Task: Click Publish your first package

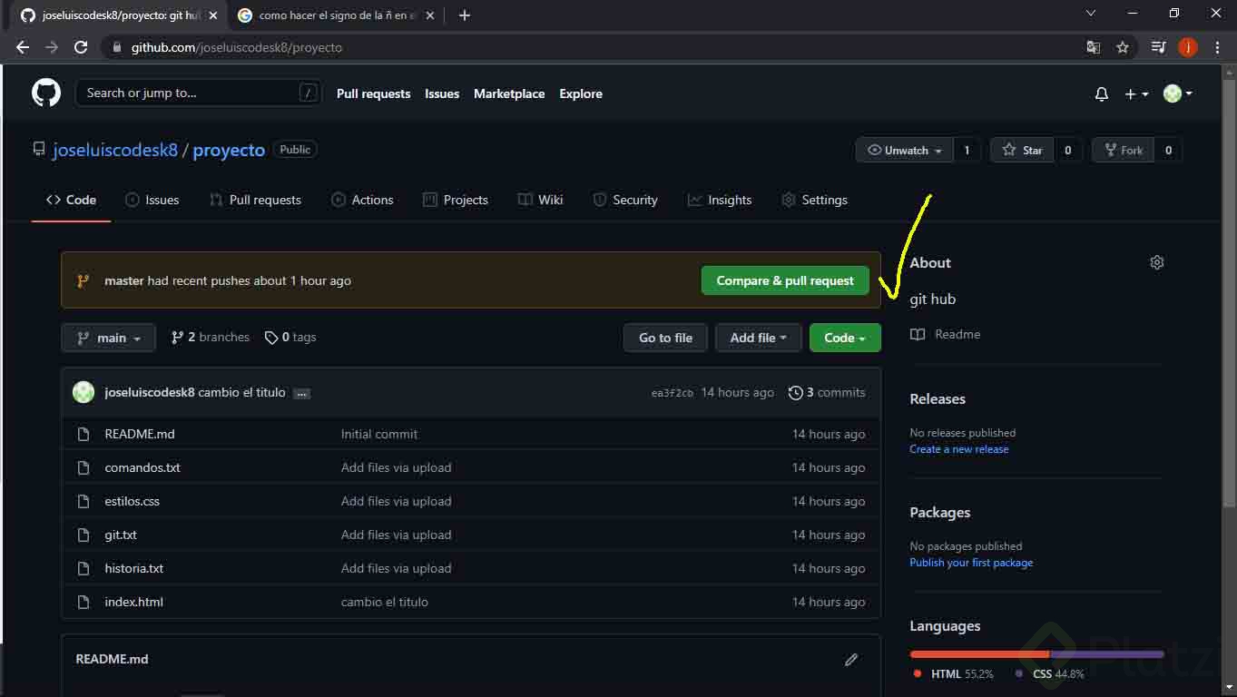Action: [x=971, y=563]
